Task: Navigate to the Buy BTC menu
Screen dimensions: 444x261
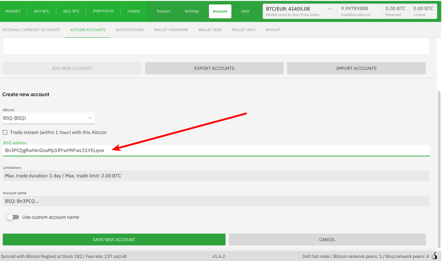Action: (x=42, y=11)
